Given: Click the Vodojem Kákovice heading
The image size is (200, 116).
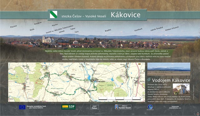Looking at the screenshot, I should point(171,80).
